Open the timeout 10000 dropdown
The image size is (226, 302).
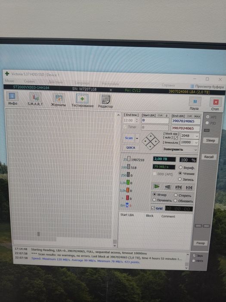(x=196, y=143)
